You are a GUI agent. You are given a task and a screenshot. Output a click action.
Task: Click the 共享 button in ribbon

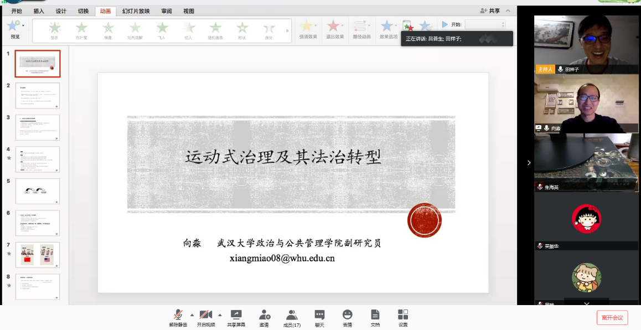490,11
